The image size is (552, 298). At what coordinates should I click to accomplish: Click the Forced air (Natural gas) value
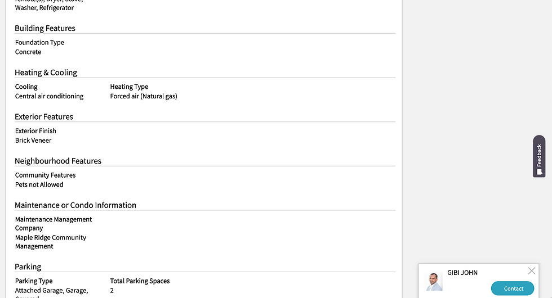[x=144, y=96]
